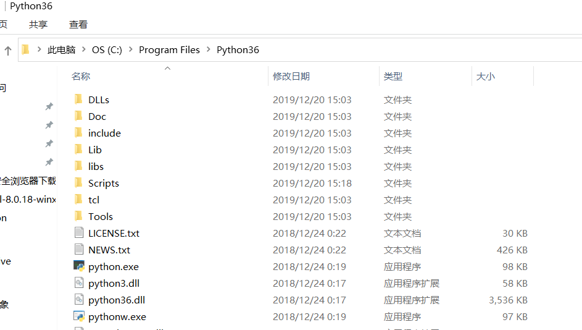Image resolution: width=582 pixels, height=330 pixels.
Task: Click the python36.dll file icon
Action: pos(78,300)
